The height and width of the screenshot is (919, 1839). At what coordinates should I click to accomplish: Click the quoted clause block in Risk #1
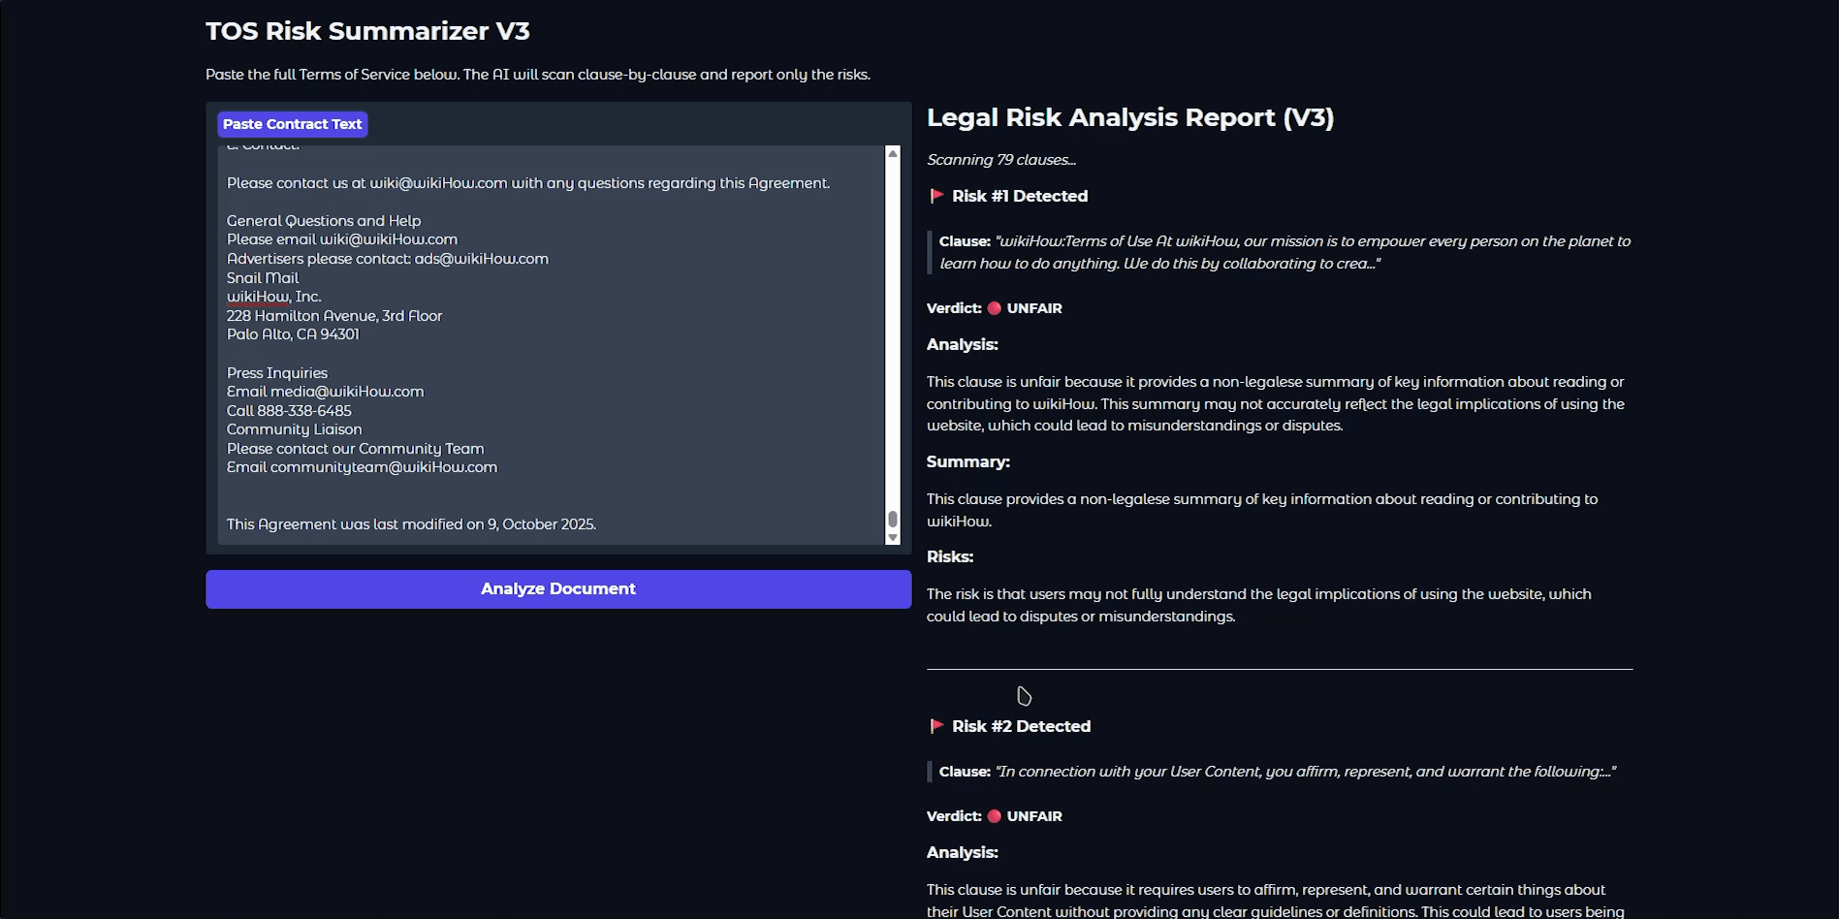pyautogui.click(x=1284, y=252)
